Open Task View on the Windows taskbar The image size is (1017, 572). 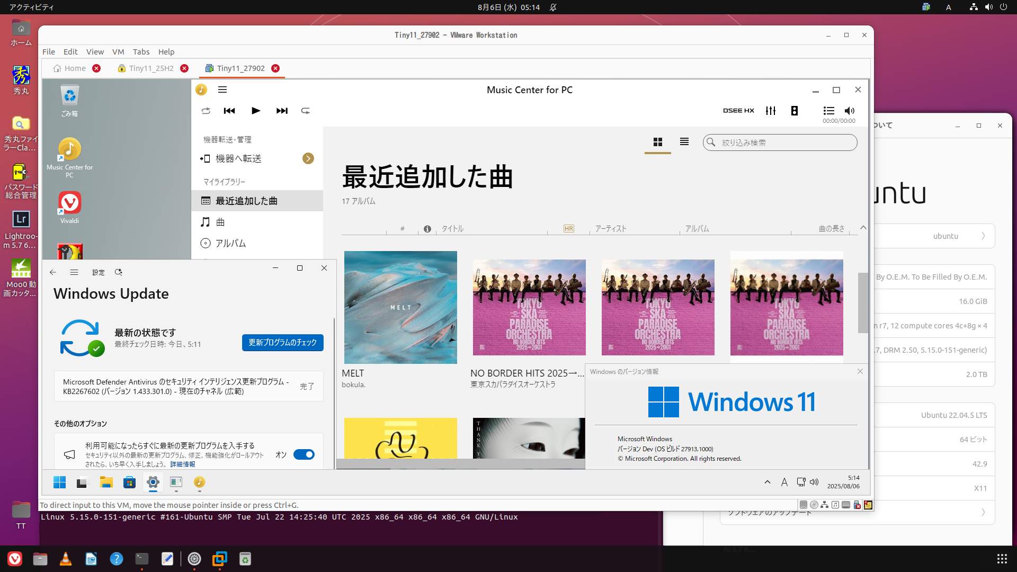pyautogui.click(x=82, y=482)
